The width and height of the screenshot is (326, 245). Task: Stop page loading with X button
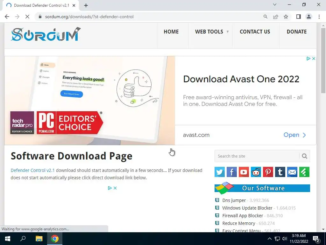(27, 17)
